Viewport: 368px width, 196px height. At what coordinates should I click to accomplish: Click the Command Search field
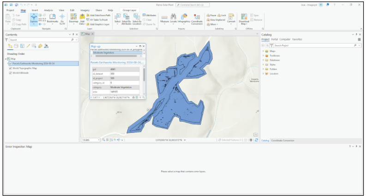tap(193, 5)
